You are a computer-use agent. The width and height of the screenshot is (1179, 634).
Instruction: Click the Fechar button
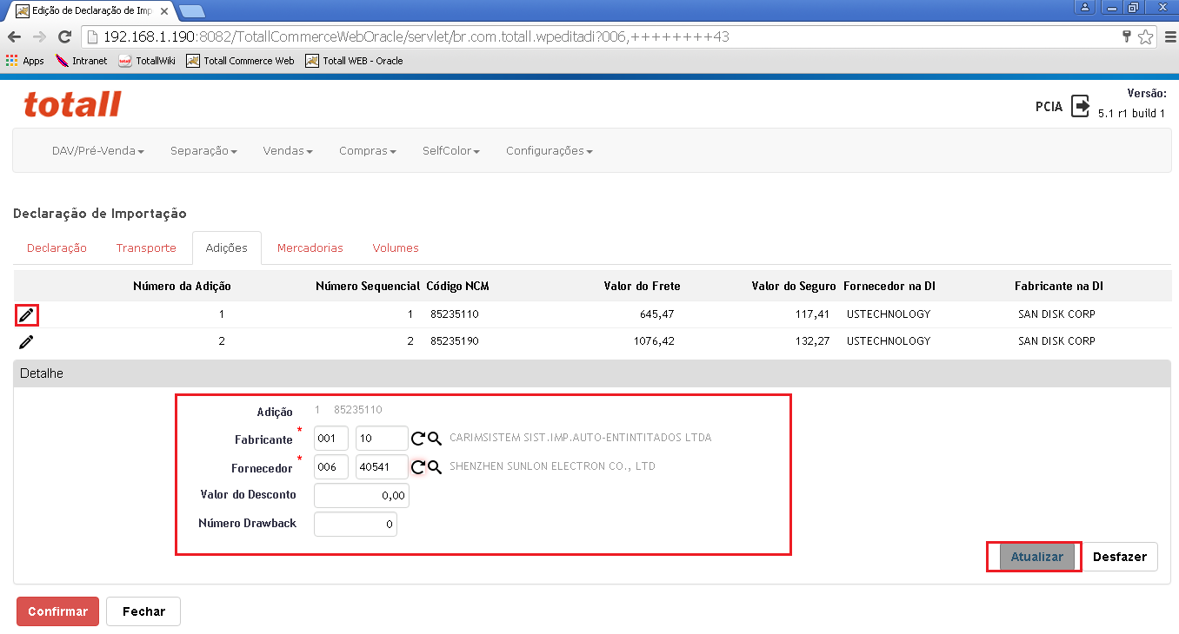tap(143, 611)
